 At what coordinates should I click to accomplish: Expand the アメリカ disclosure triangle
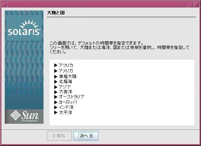(56, 71)
